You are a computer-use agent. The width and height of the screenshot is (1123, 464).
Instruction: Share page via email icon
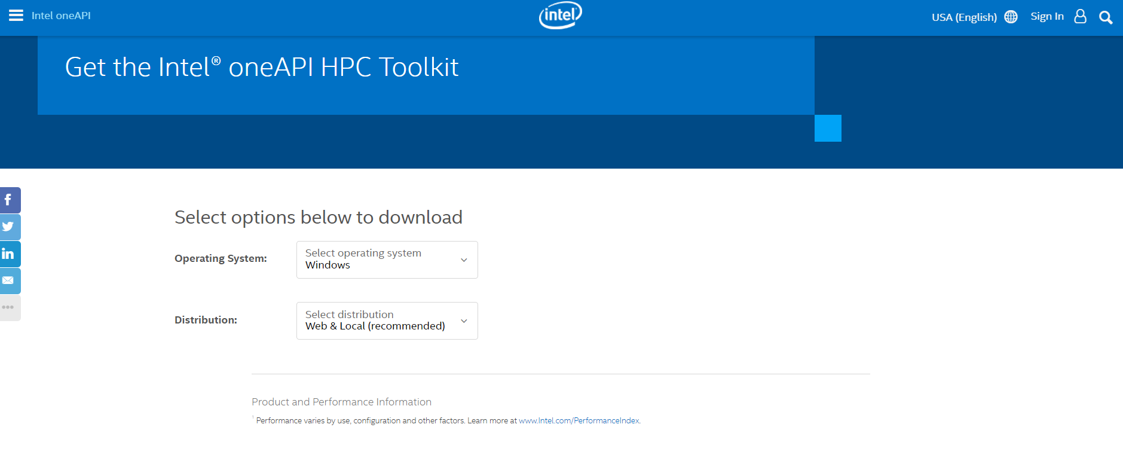coord(9,280)
